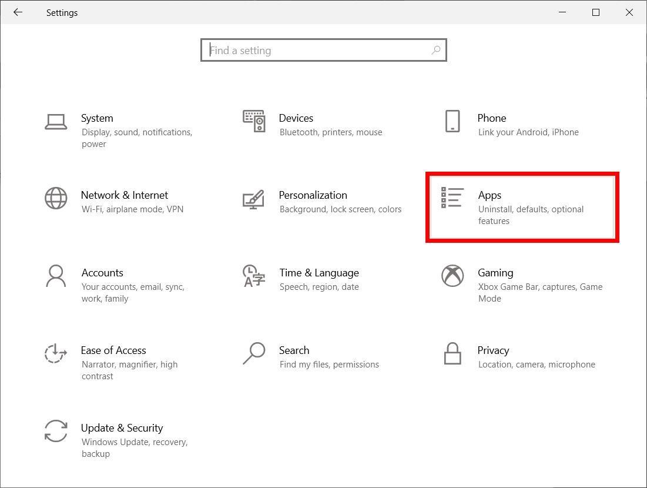The image size is (647, 488).
Task: Open the Update & Security label
Action: [x=122, y=428]
